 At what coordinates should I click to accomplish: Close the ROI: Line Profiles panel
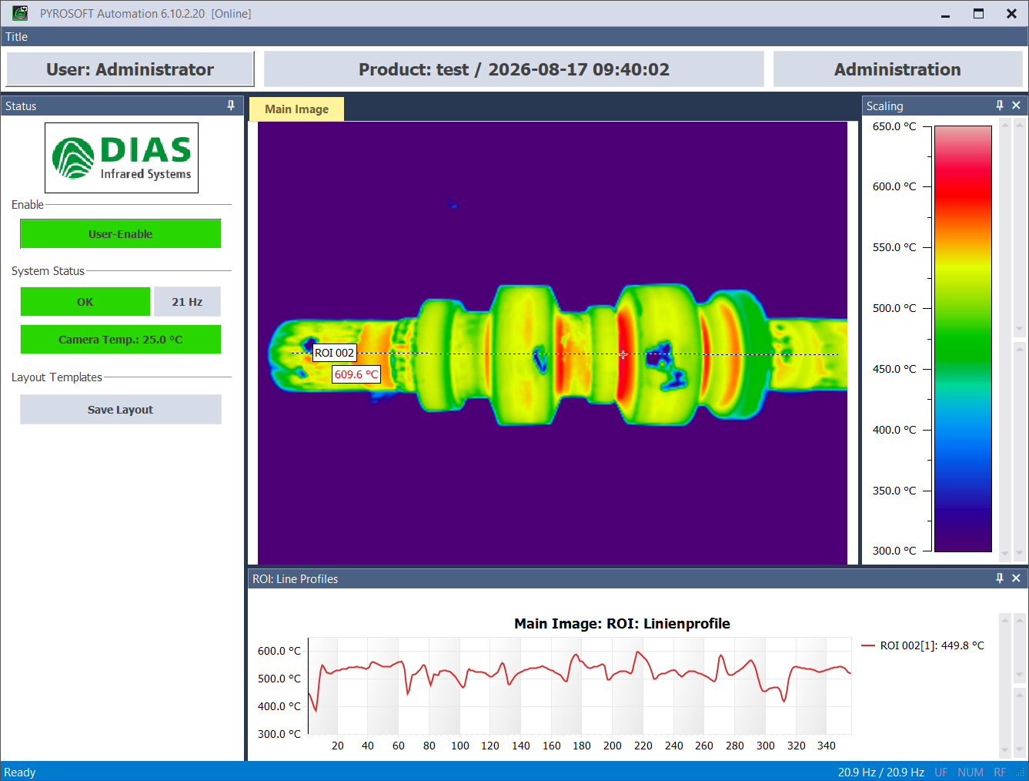(x=1016, y=578)
